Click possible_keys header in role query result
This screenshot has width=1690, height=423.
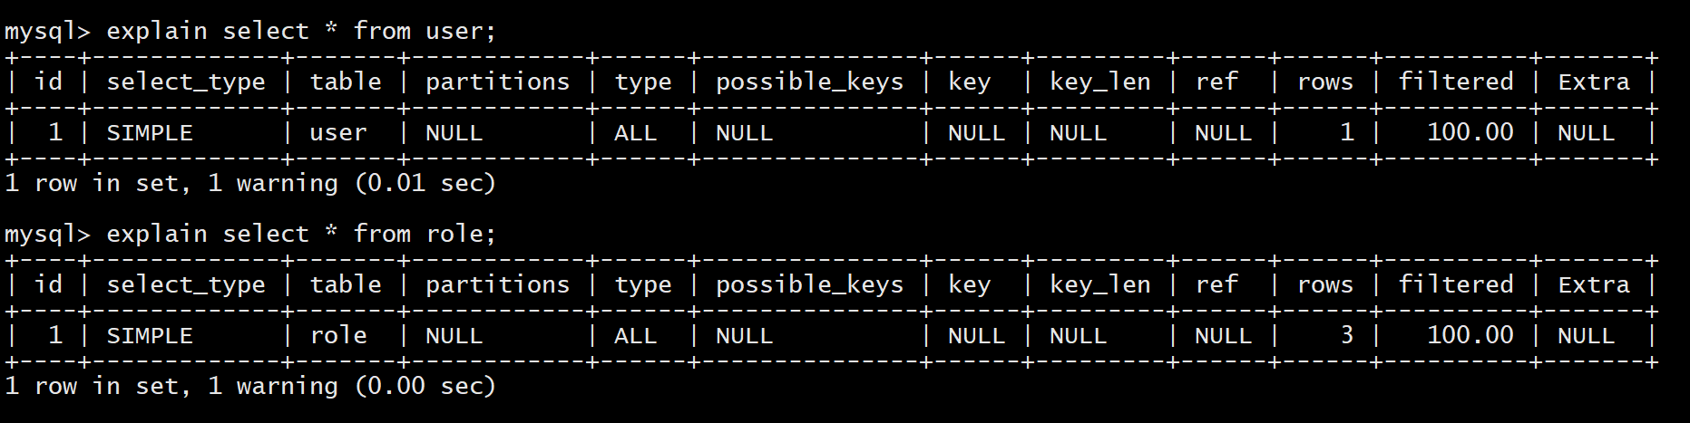809,285
